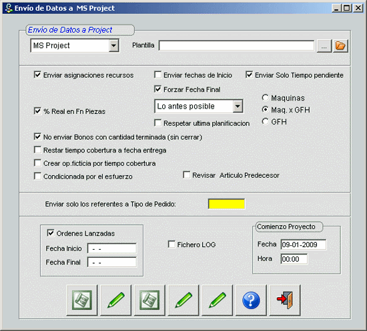Click the yellow Tipo de Pedido field
This screenshot has height=331, width=367.
tap(226, 204)
